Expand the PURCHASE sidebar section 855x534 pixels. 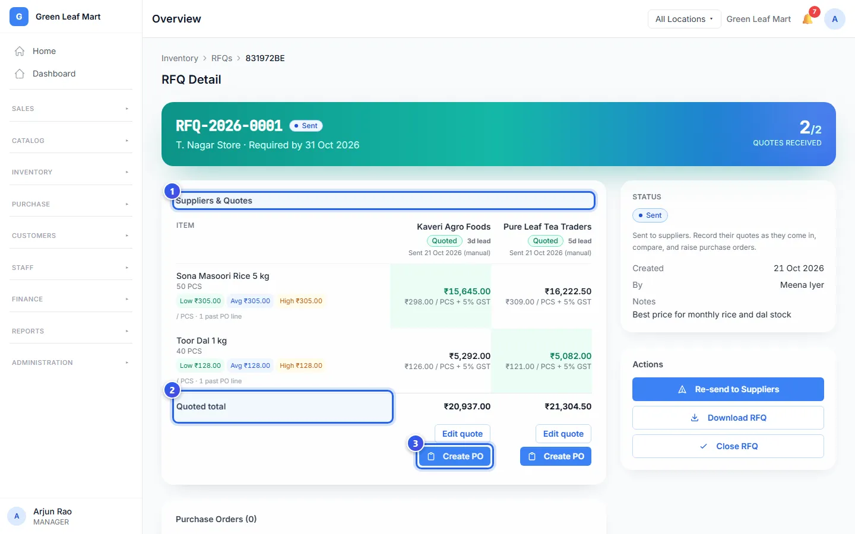(x=71, y=204)
